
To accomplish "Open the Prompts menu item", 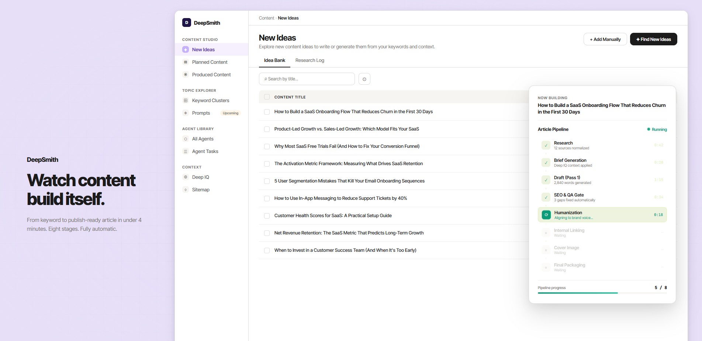I will click(x=211, y=113).
